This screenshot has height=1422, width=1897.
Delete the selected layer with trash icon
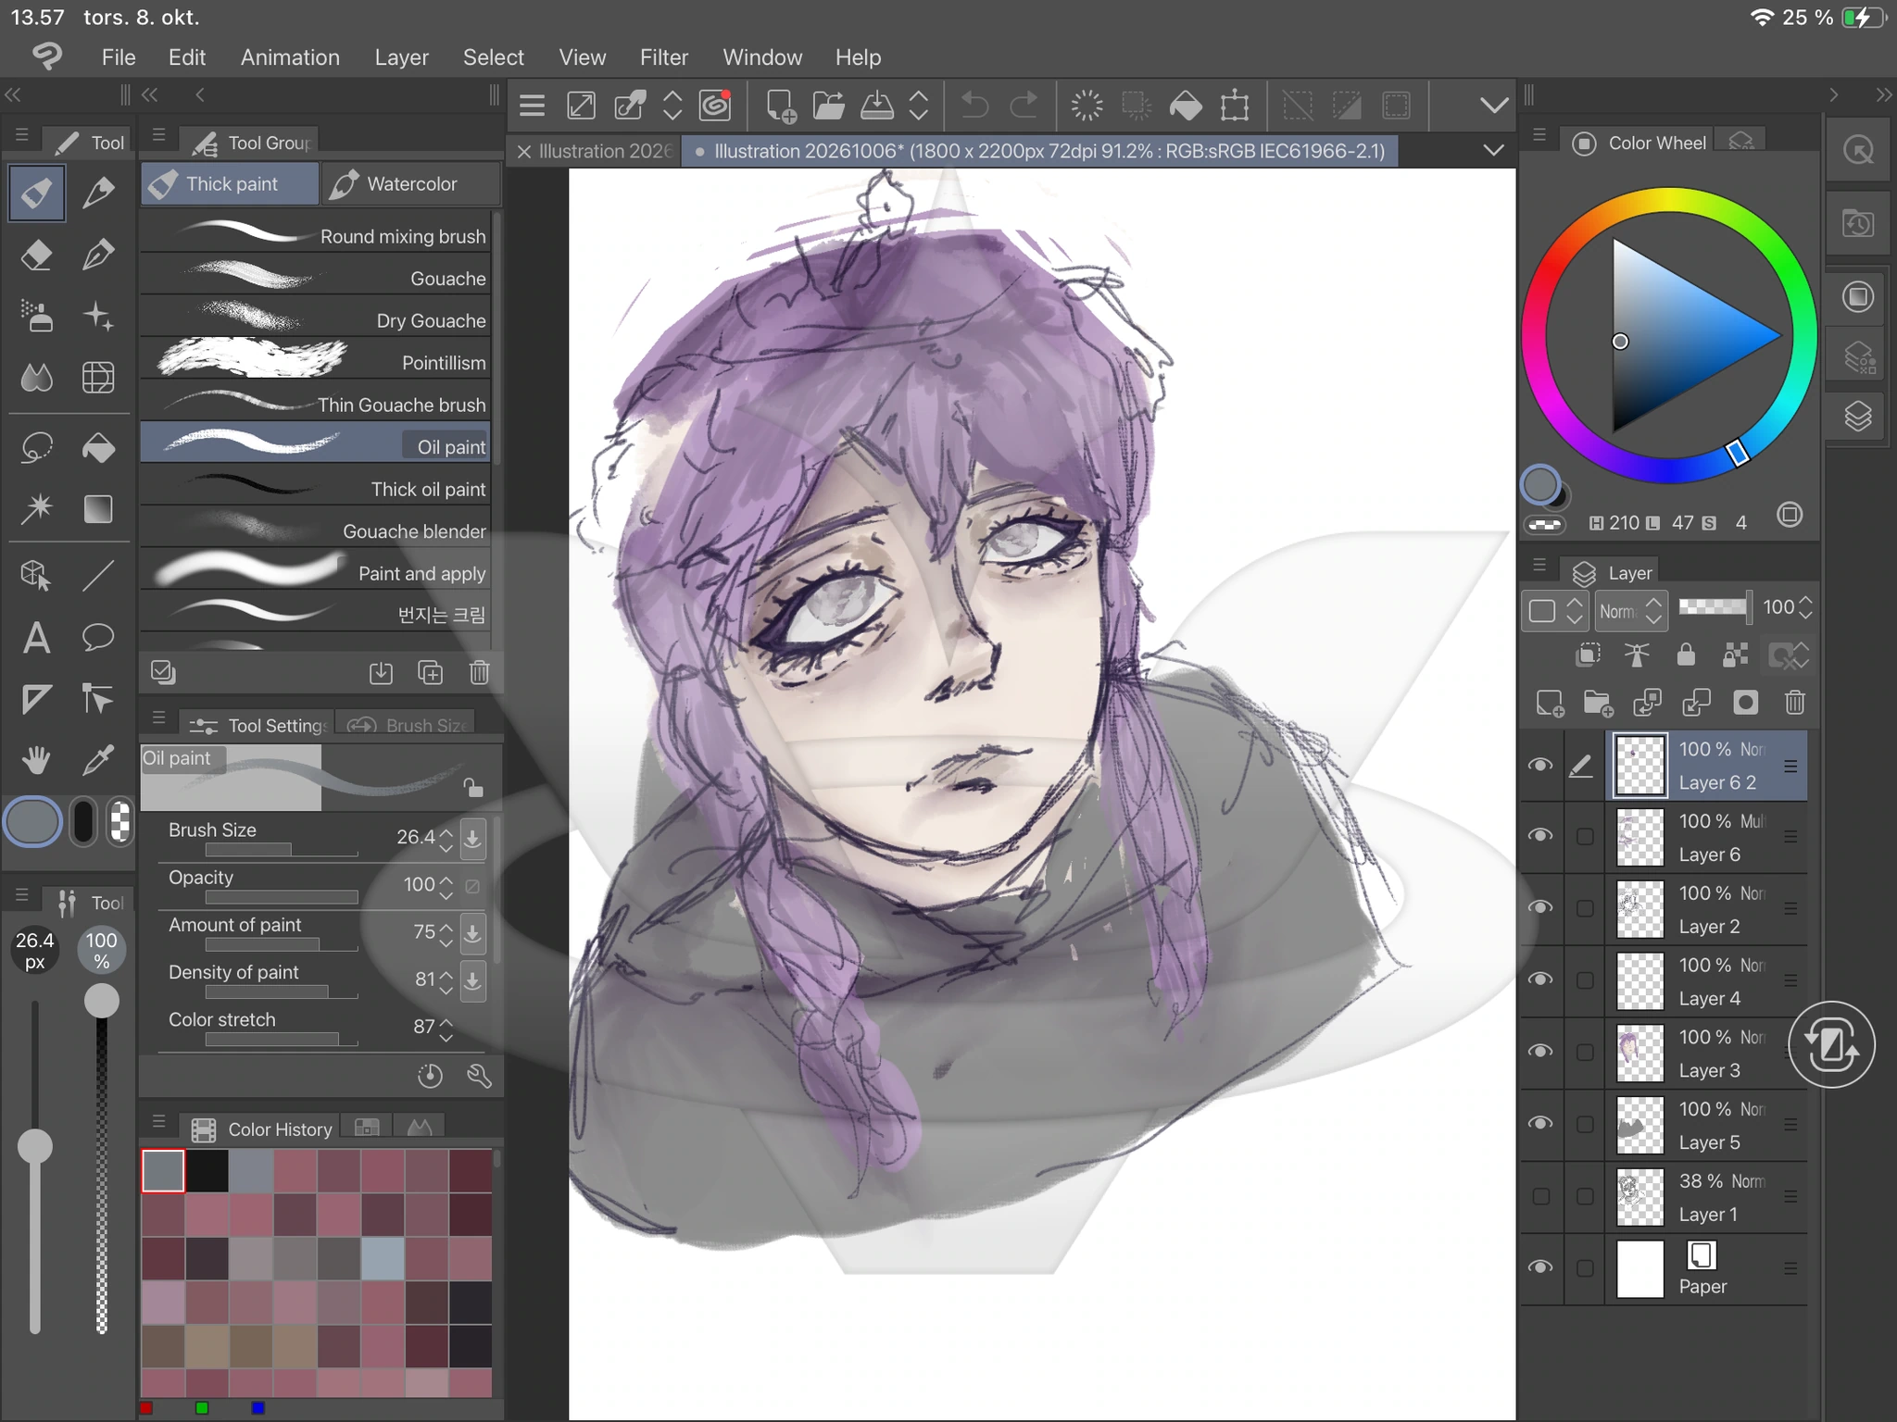coord(1795,704)
